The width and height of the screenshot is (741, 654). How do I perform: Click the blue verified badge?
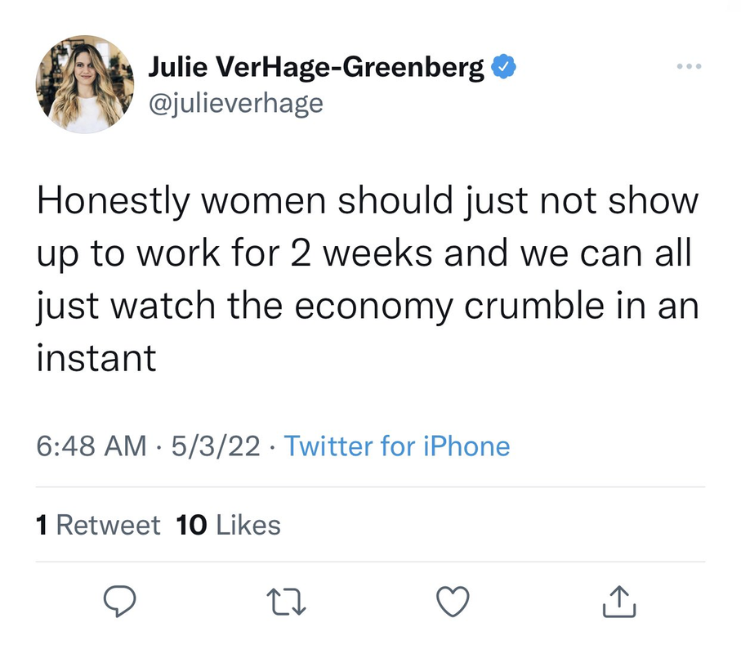503,69
